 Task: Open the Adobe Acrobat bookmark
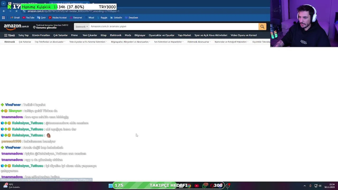pyautogui.click(x=58, y=18)
